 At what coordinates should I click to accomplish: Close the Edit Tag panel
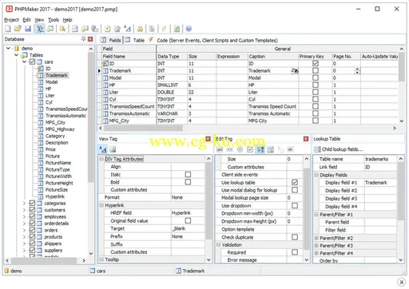[x=306, y=139]
